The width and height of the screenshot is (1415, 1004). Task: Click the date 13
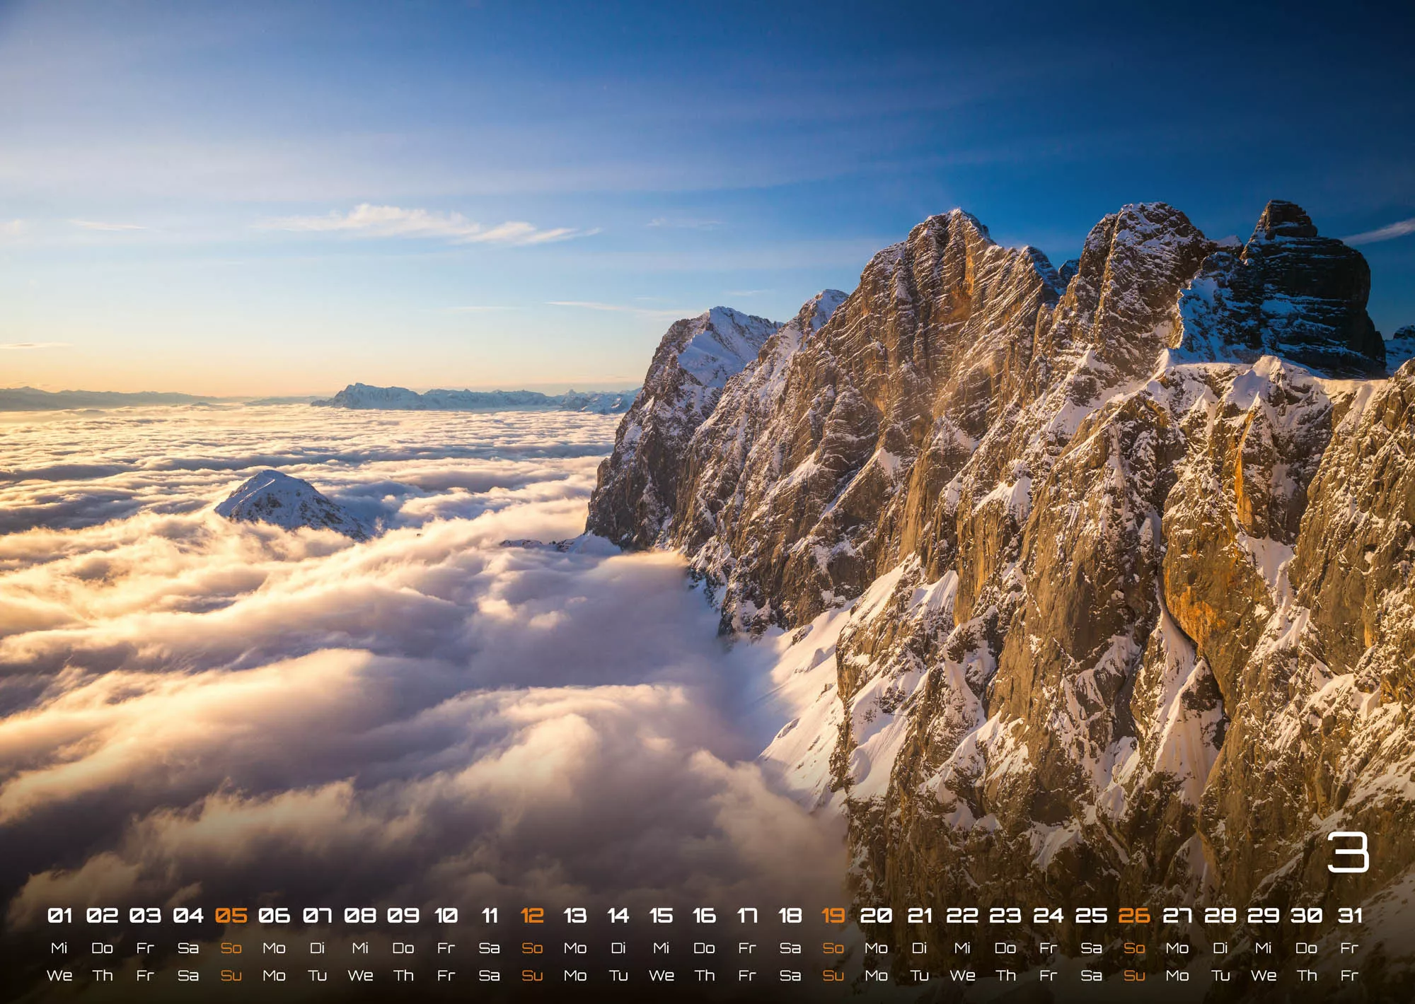pos(575,916)
